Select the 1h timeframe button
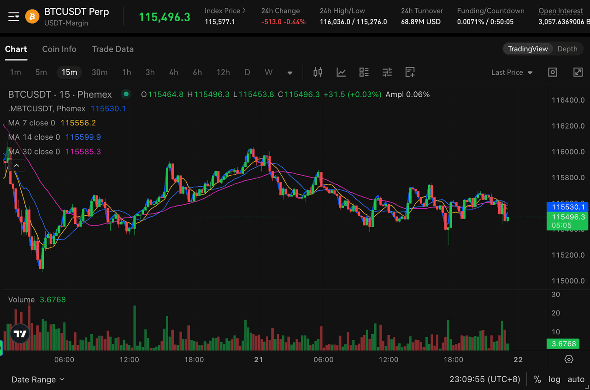Viewport: 590px width, 390px height. [127, 72]
